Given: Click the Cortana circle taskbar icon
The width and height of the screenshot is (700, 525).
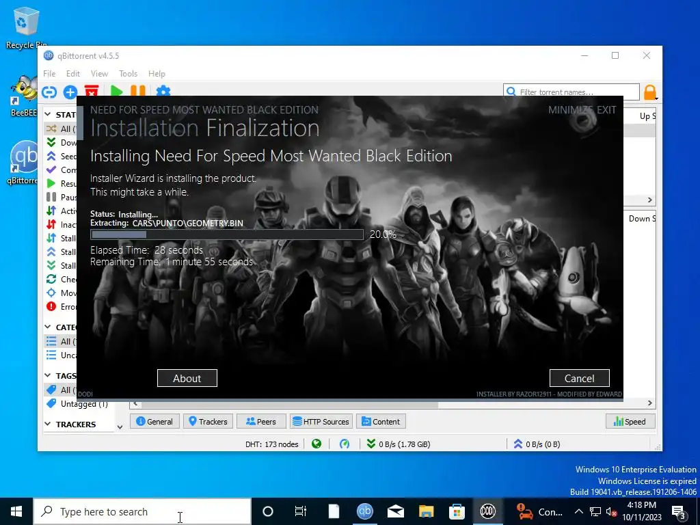Looking at the screenshot, I should (268, 511).
